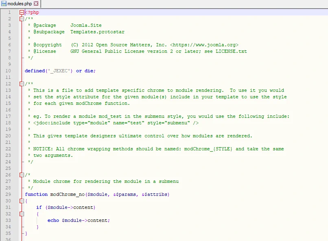Collapse the modChrome_no function body at line 30
Viewport: 328px width, 241px height.
(x=22, y=201)
